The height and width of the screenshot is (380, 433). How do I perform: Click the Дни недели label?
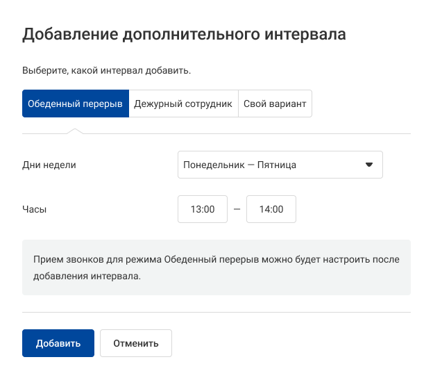click(x=49, y=165)
